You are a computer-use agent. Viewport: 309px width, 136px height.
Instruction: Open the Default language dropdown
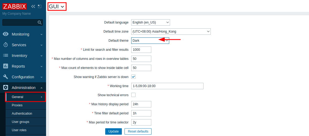coord(150,22)
